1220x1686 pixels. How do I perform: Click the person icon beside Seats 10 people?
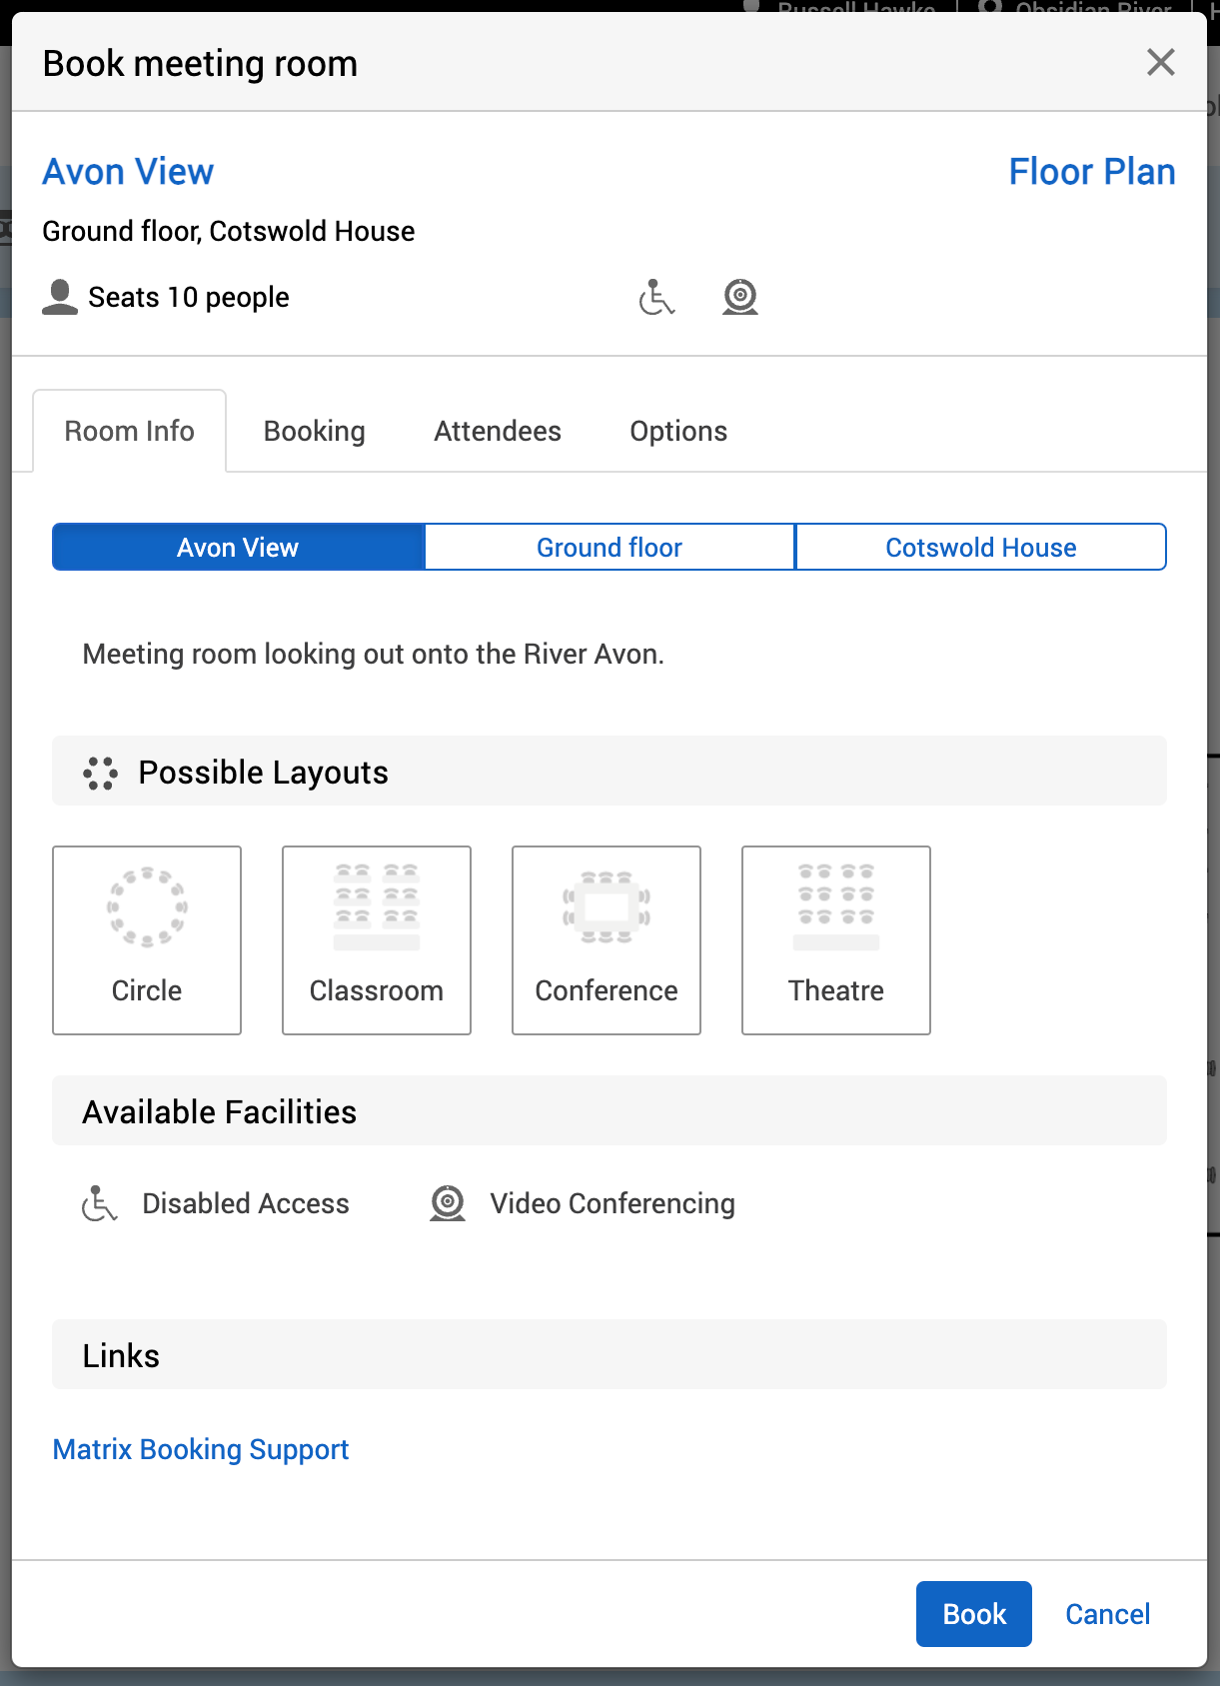coord(60,298)
